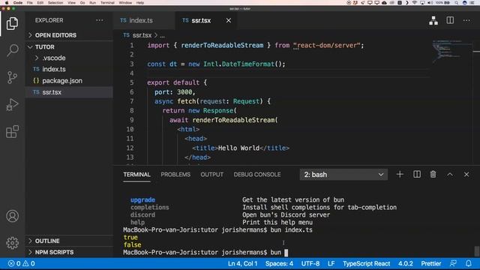Select the Terminal panel tab
The height and width of the screenshot is (270, 480).
(x=136, y=175)
